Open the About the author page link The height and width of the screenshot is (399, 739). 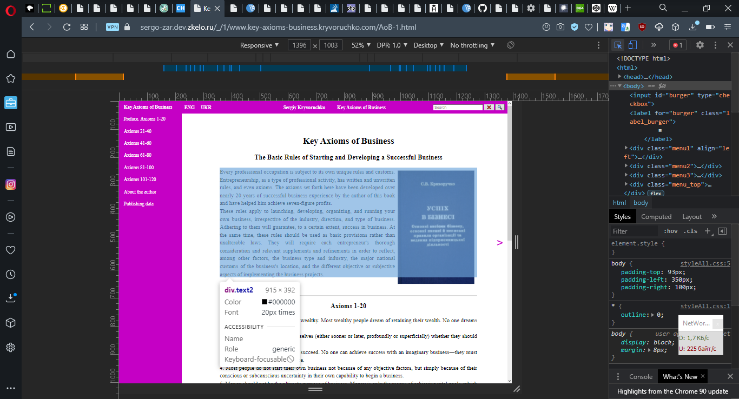140,192
